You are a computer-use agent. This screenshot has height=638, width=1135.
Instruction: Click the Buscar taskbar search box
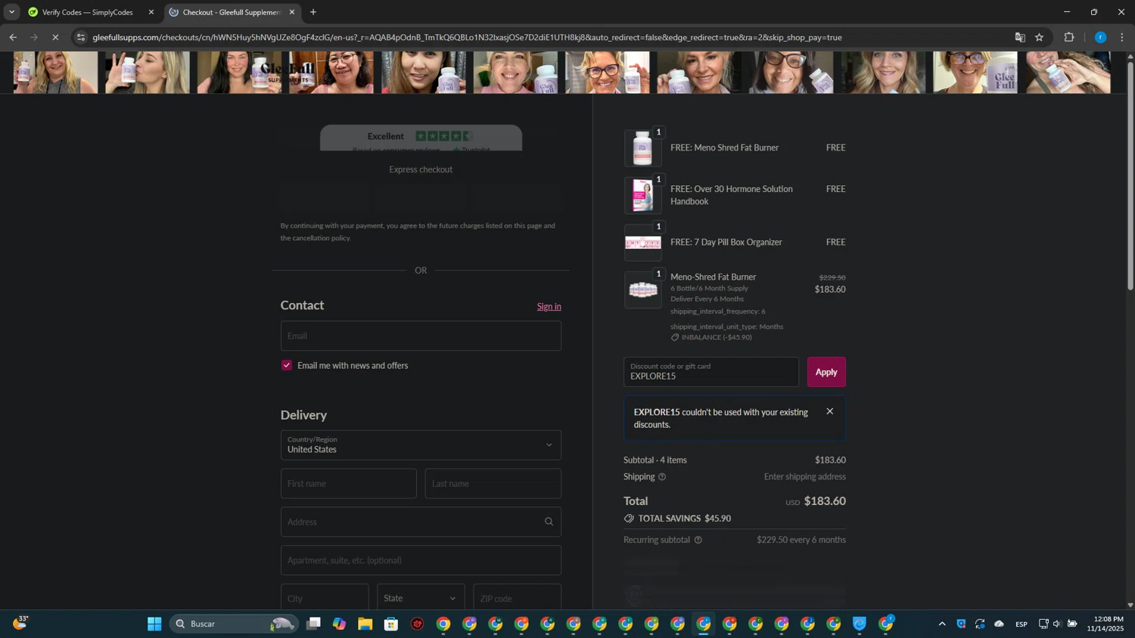tap(232, 624)
